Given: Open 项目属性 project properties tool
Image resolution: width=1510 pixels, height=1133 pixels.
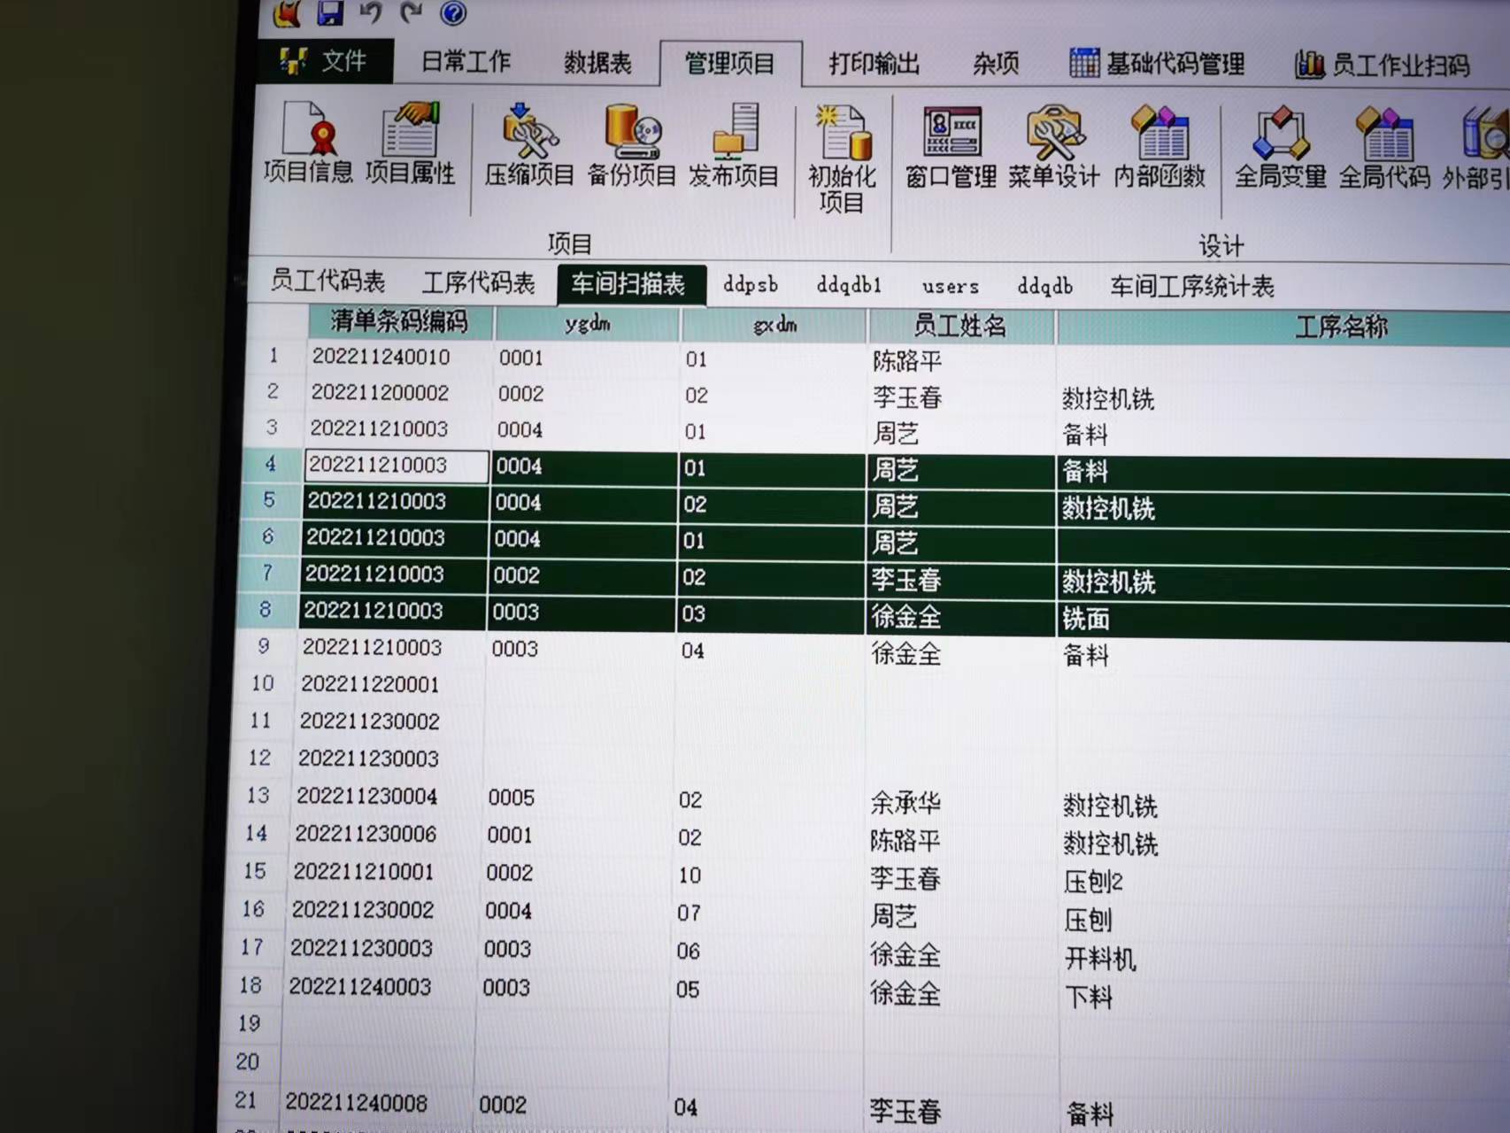Looking at the screenshot, I should (410, 143).
